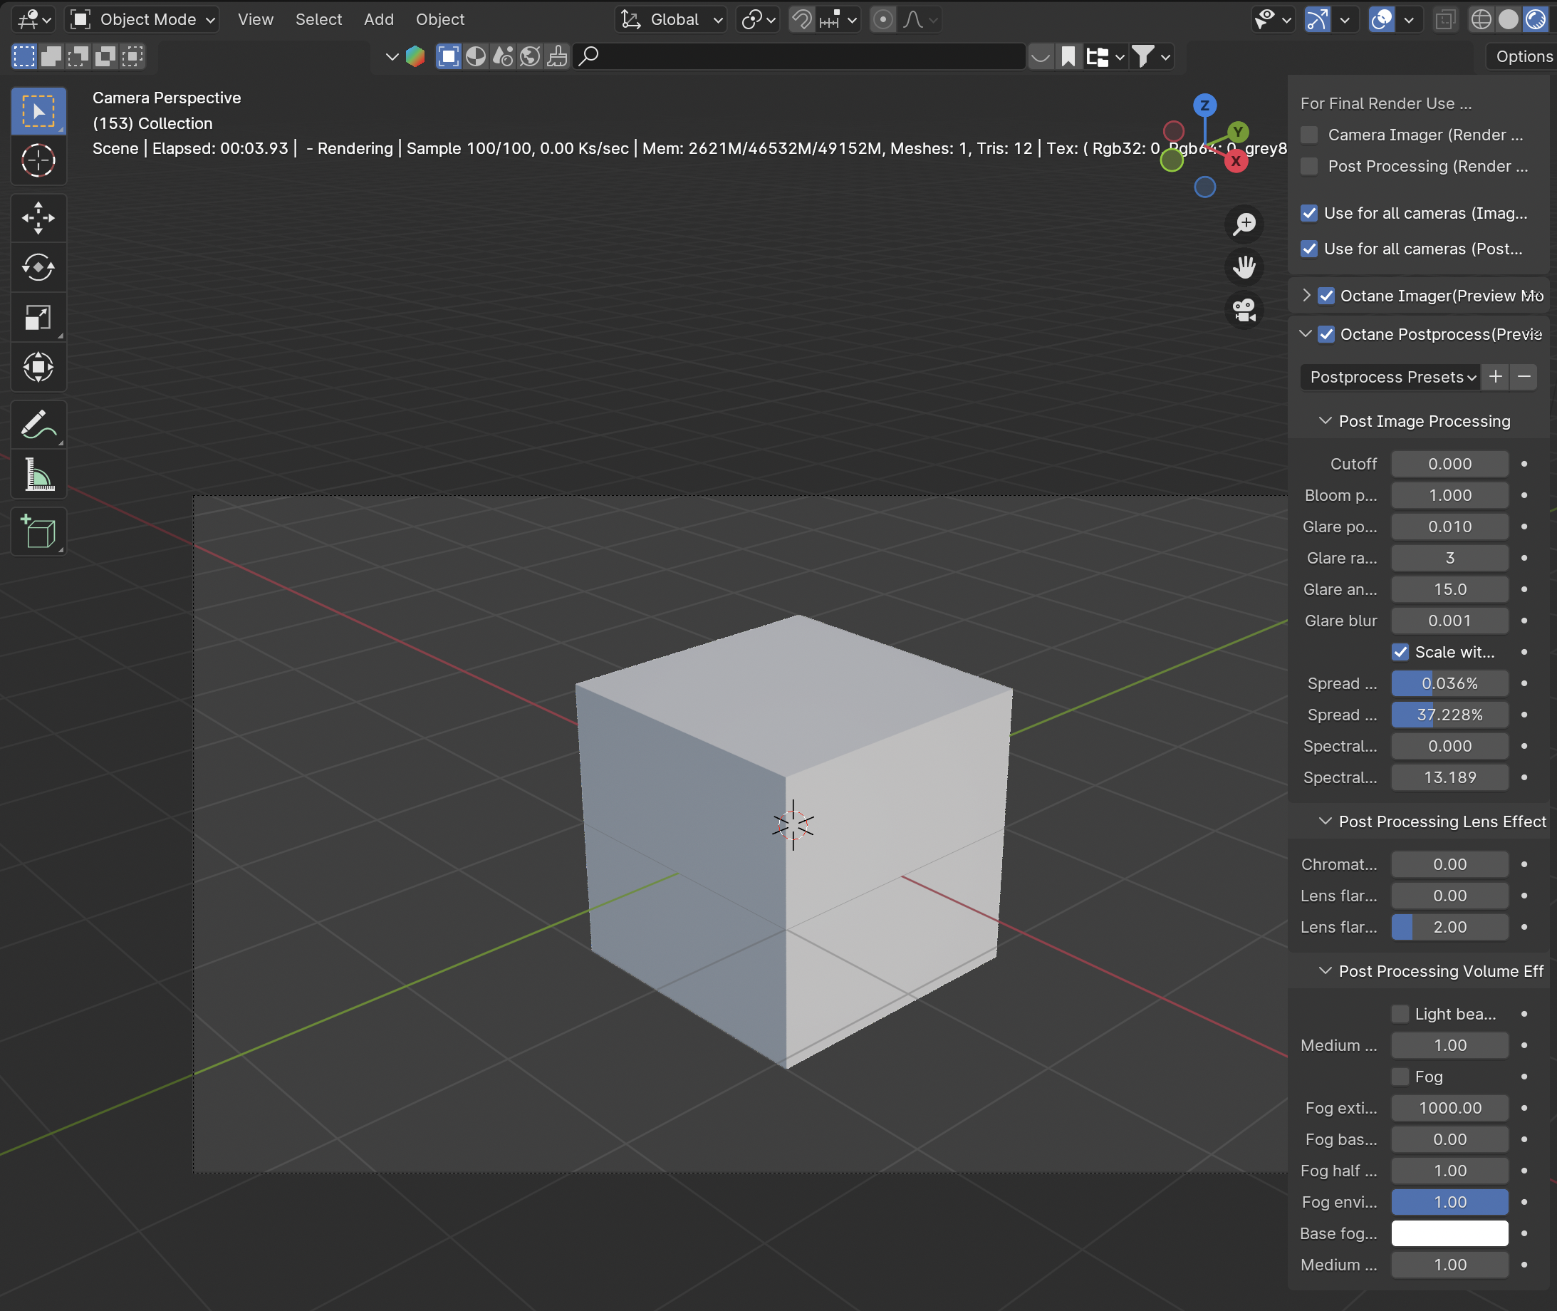Open the Select menu

[318, 19]
